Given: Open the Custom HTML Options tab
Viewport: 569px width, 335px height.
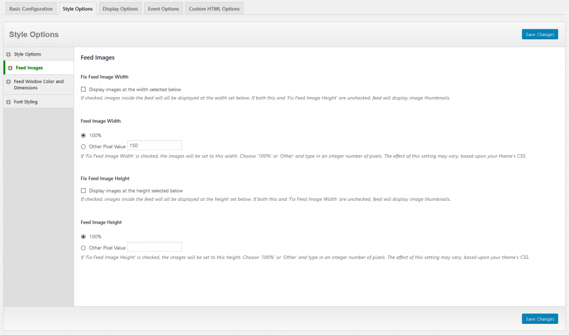Looking at the screenshot, I should click(214, 9).
